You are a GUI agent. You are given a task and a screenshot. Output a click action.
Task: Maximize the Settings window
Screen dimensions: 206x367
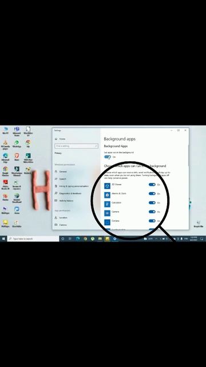(179, 130)
